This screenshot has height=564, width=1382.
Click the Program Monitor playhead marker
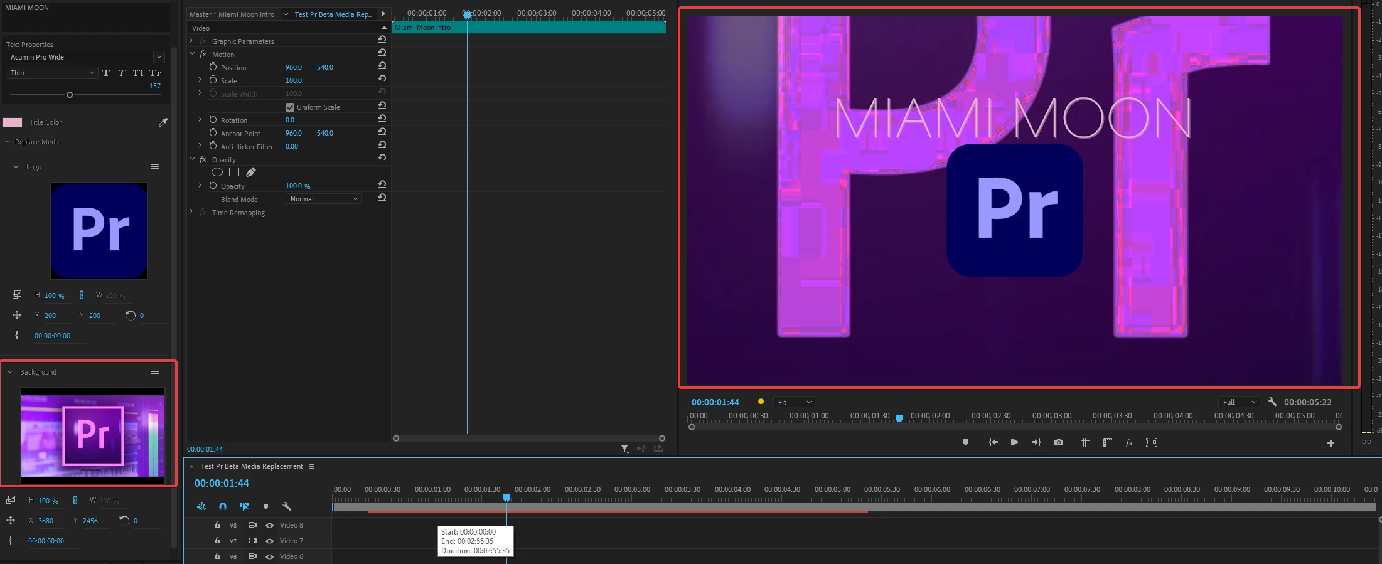[x=899, y=418]
